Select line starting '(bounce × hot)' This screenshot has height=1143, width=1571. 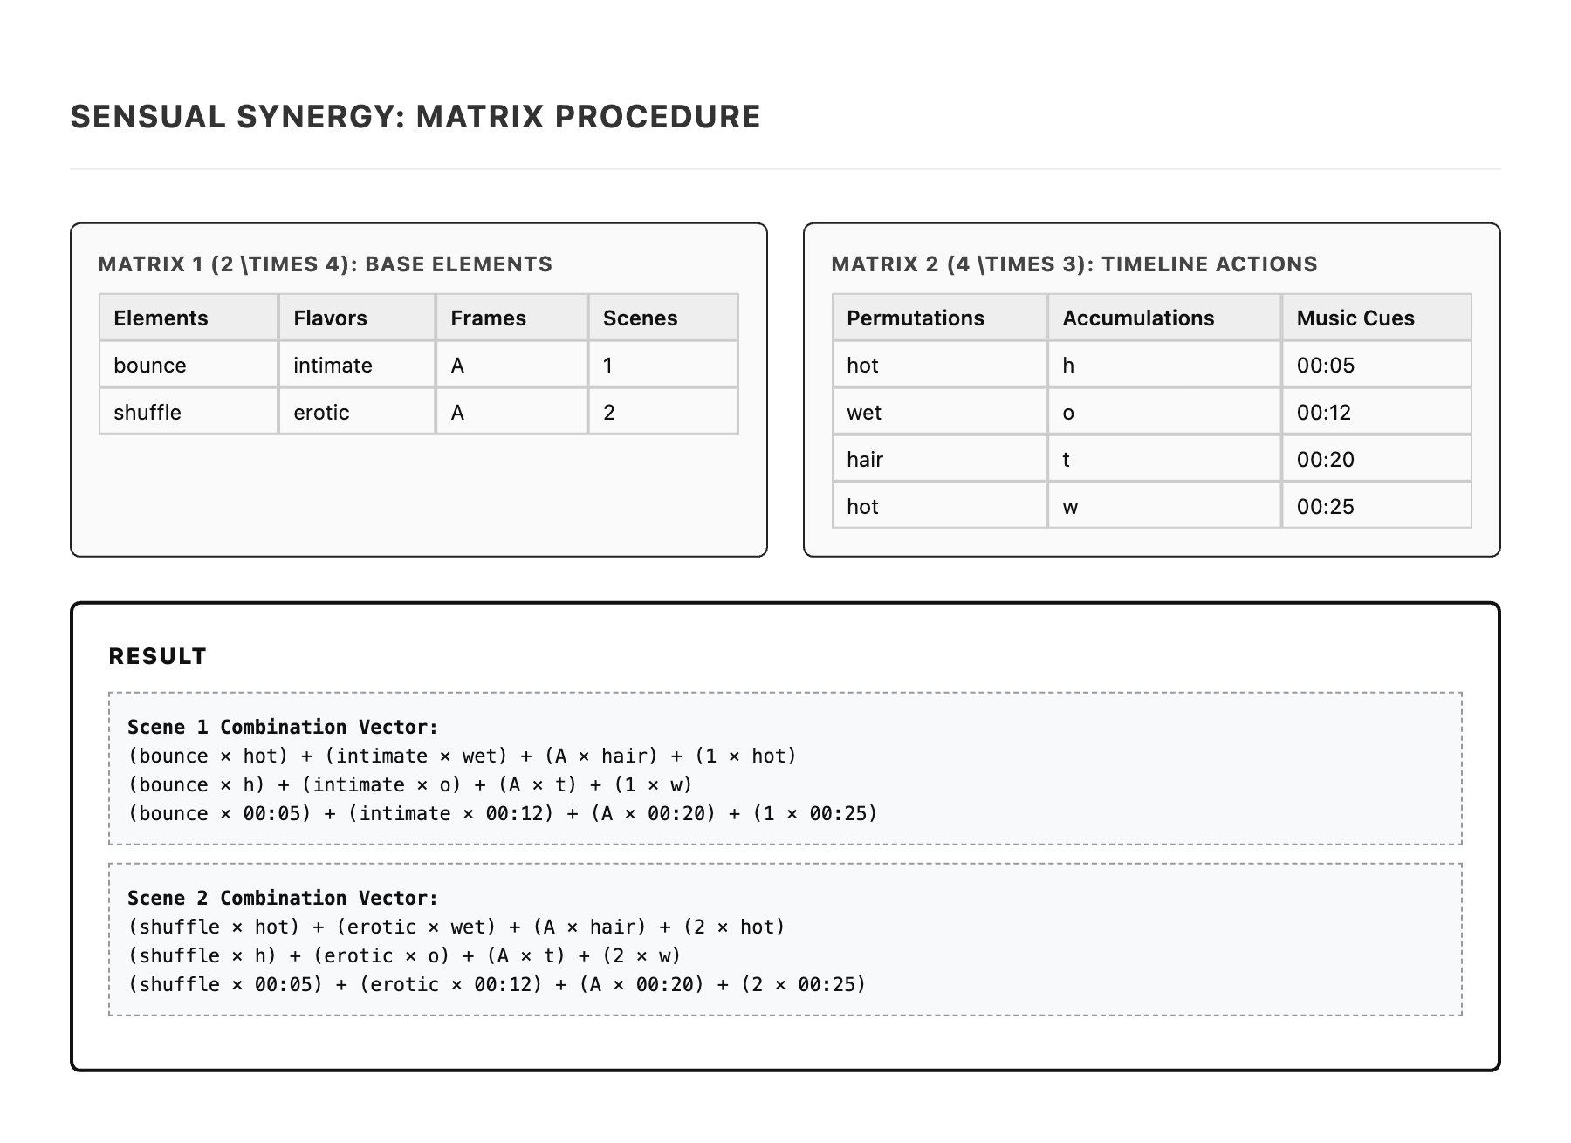[463, 756]
